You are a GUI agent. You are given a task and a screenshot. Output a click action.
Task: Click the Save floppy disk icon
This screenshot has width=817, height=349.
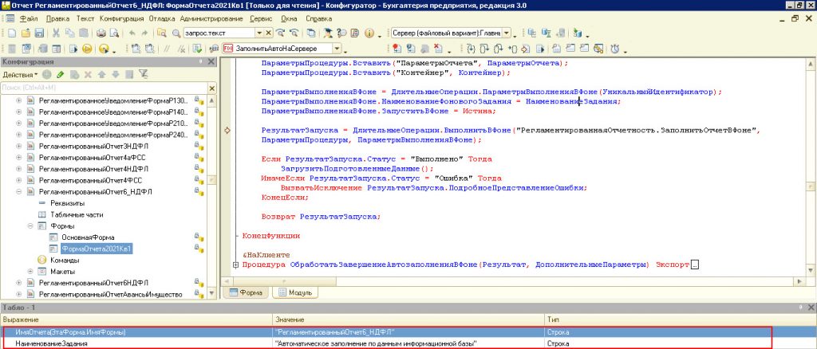(39, 33)
